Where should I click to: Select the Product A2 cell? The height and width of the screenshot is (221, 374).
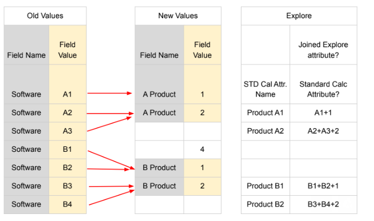(x=265, y=131)
